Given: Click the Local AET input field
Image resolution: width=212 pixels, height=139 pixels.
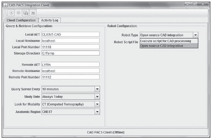Looking at the screenshot, I should coord(71,35).
